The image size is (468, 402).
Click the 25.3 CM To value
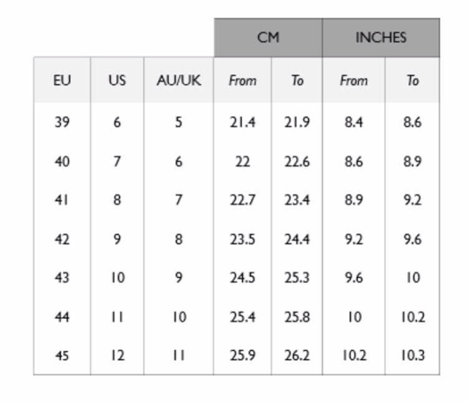pyautogui.click(x=297, y=278)
